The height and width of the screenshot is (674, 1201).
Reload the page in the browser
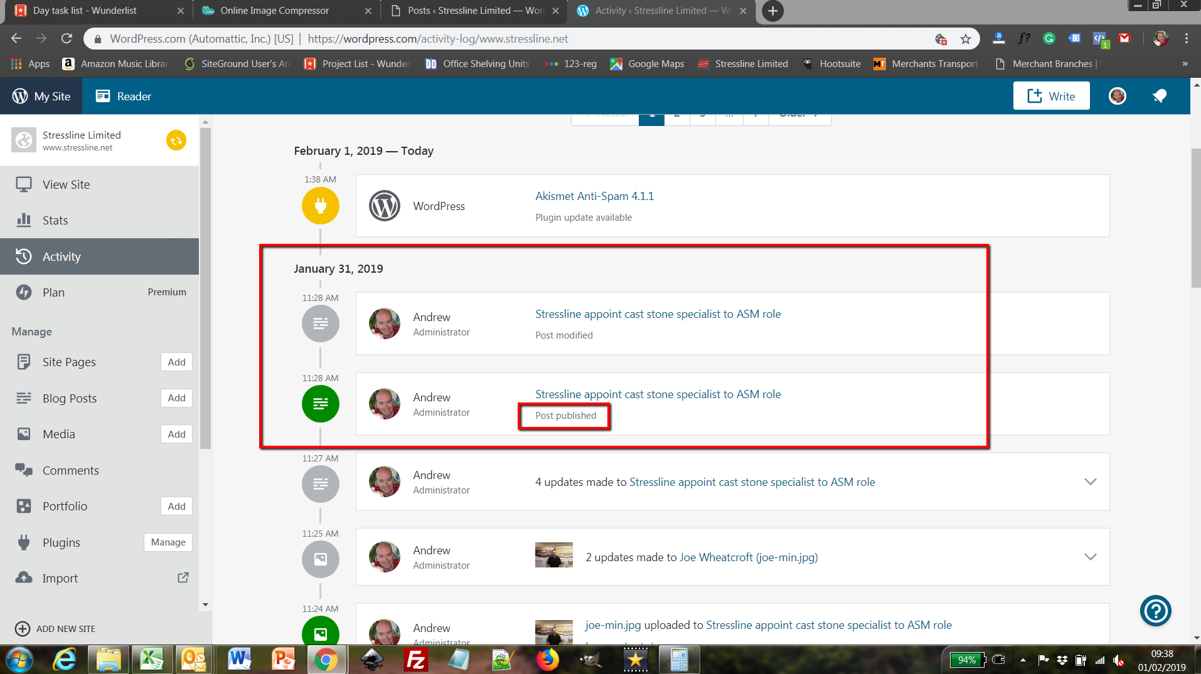(67, 39)
